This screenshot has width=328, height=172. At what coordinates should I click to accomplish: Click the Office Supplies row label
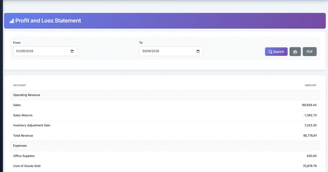24,156
